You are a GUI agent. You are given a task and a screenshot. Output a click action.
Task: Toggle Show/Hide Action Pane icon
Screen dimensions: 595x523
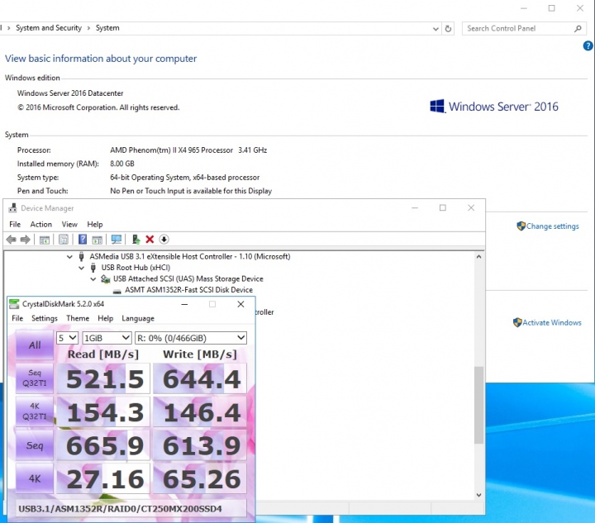coord(98,240)
